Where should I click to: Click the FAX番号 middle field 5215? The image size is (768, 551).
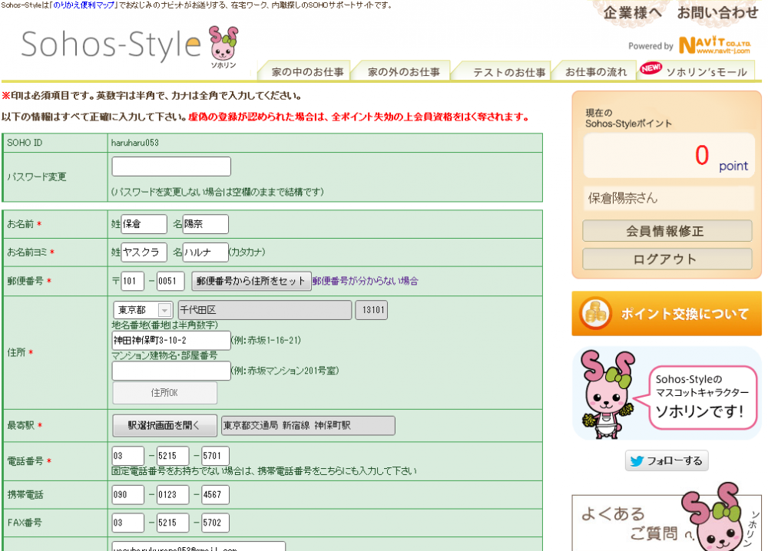point(173,523)
